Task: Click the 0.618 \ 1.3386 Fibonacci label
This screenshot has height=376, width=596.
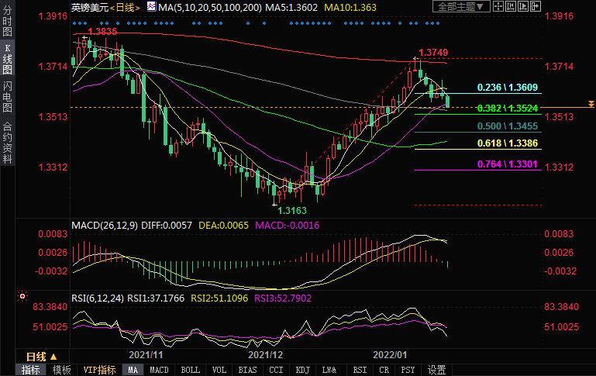Action: click(x=508, y=143)
